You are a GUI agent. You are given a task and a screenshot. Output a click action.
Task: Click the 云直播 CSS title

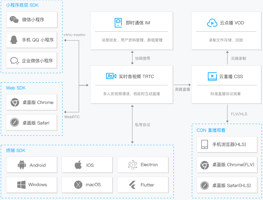231,76
